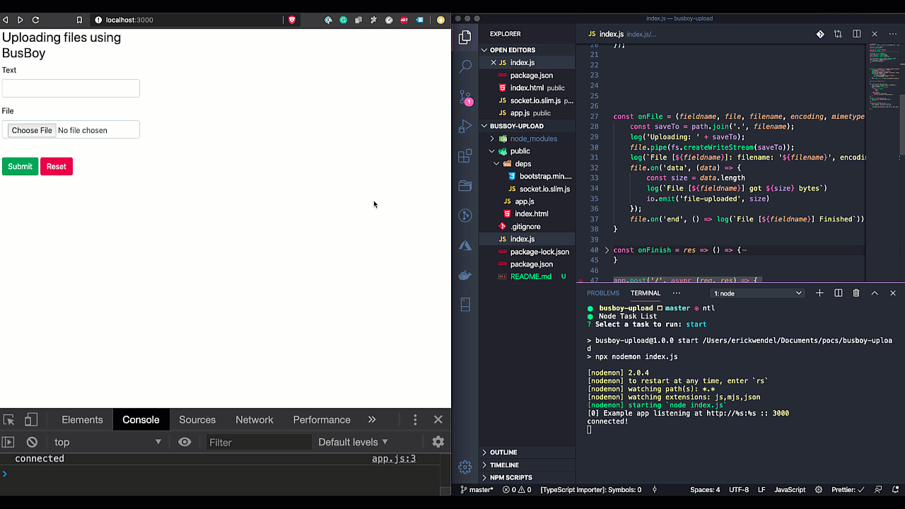905x509 pixels.
Task: Select the TERMINAL panel tab
Action: click(646, 293)
